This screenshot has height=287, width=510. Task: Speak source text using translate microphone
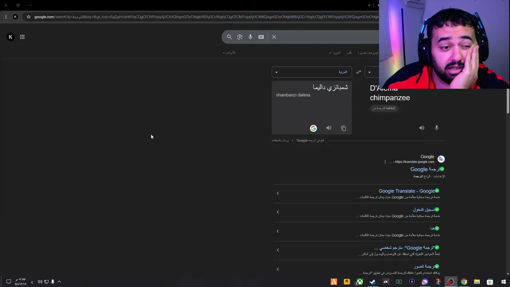tap(437, 128)
